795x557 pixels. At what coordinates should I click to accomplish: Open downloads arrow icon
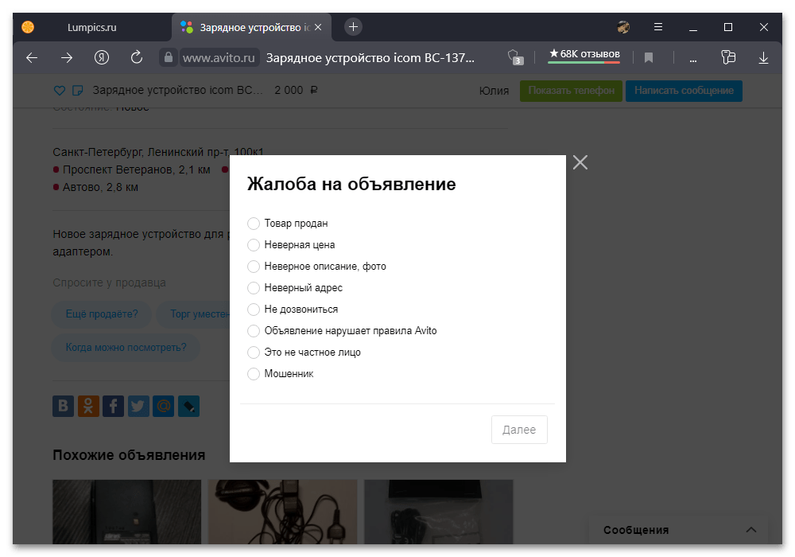point(763,58)
